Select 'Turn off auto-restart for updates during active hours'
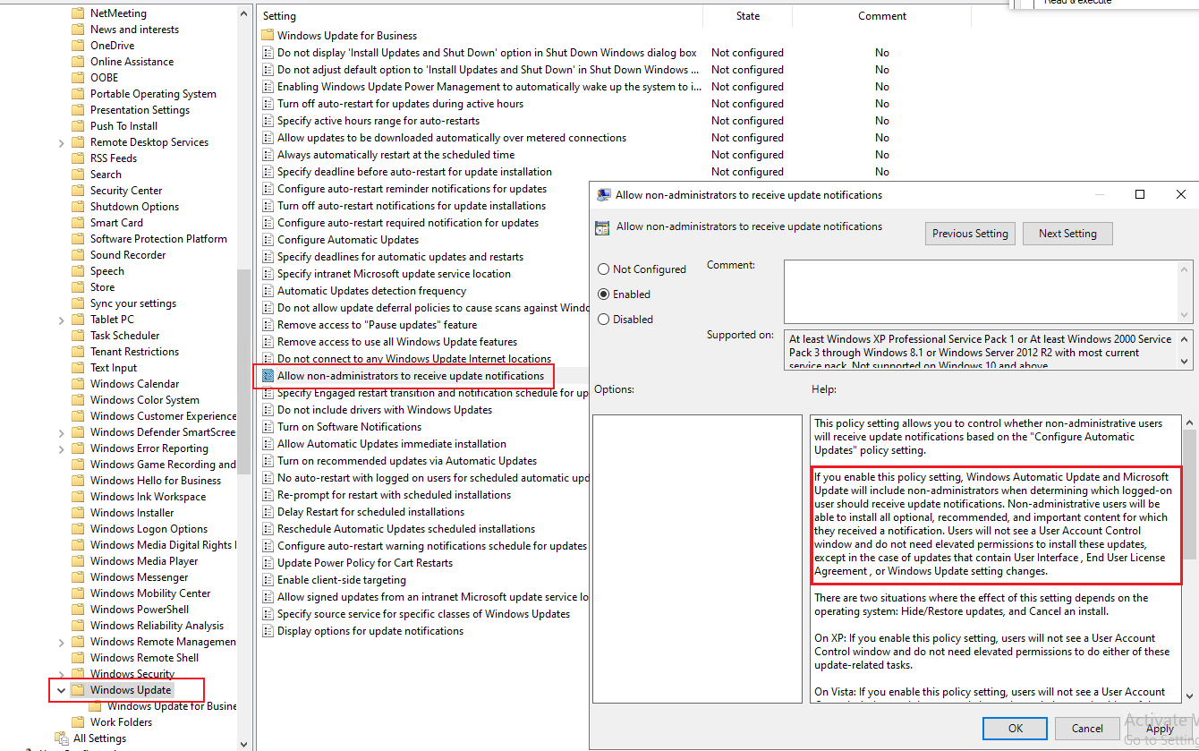 [x=400, y=104]
